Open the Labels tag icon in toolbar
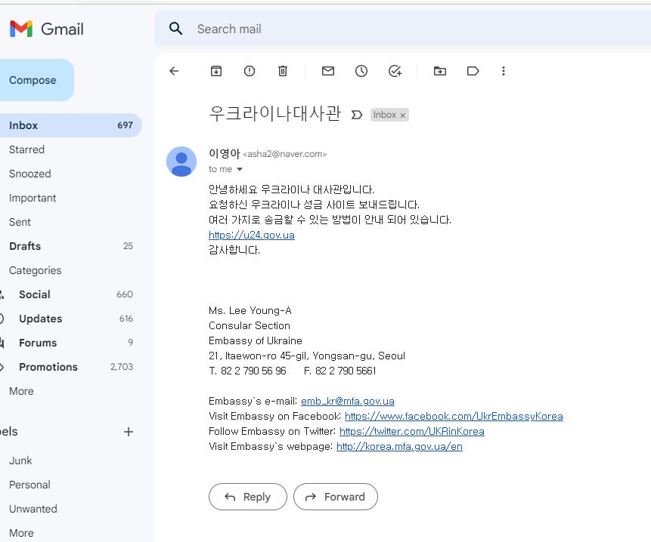 click(473, 71)
